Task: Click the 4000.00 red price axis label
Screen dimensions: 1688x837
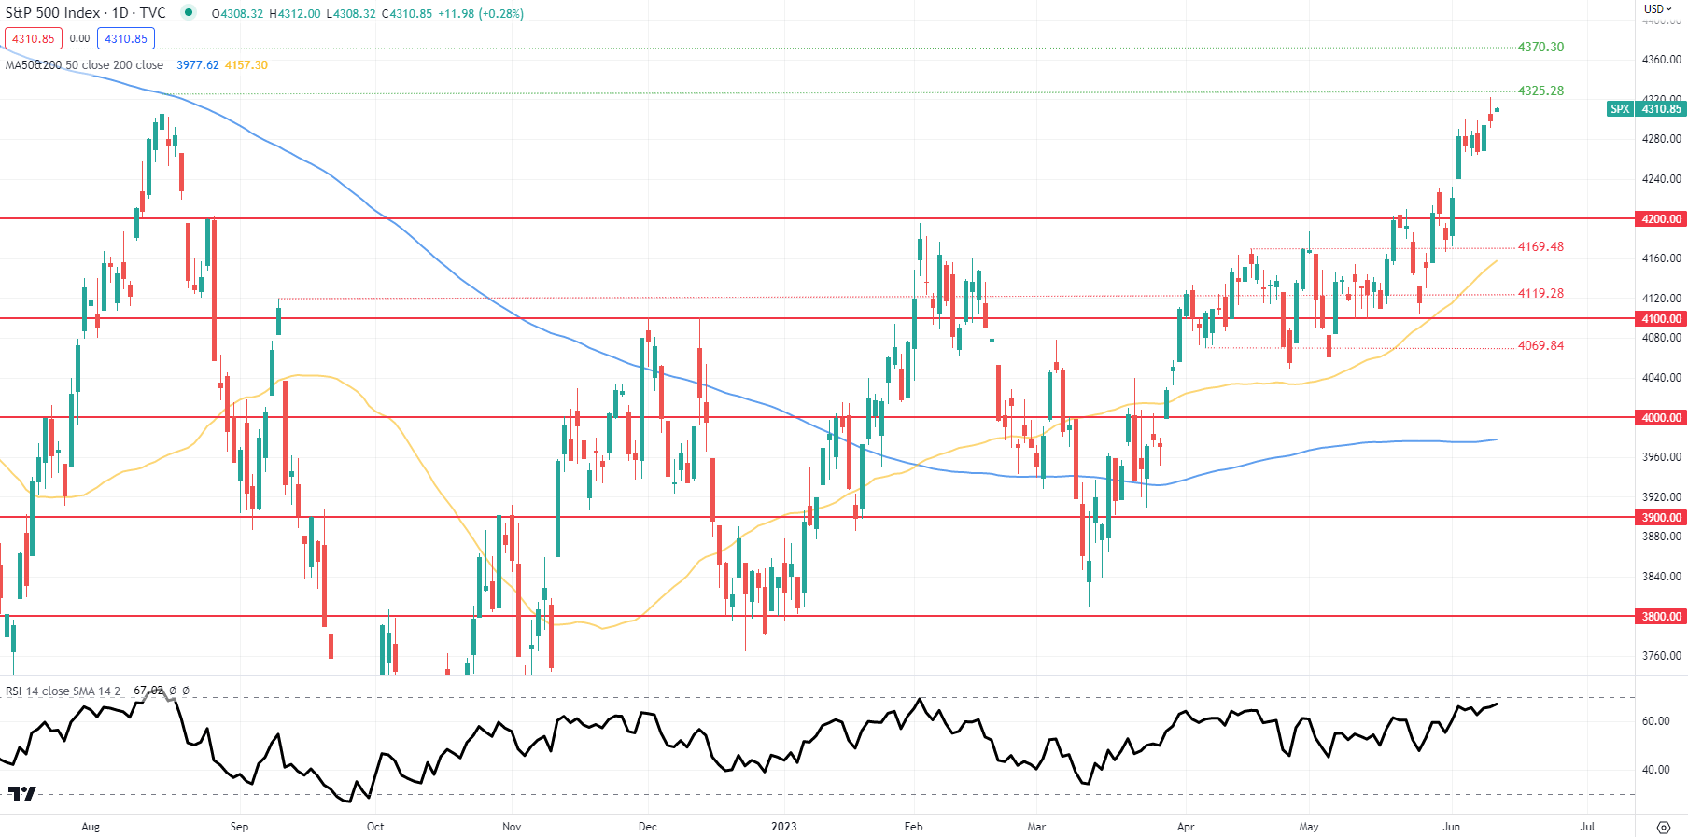Action: pyautogui.click(x=1661, y=418)
